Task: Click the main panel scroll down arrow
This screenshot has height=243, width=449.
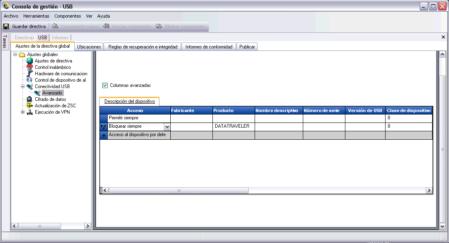Action: pyautogui.click(x=443, y=227)
